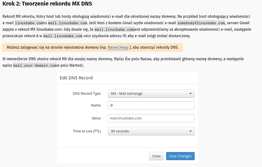Click the inline @ code in paragraph
This screenshot has width=262, height=167.
tap(126, 60)
